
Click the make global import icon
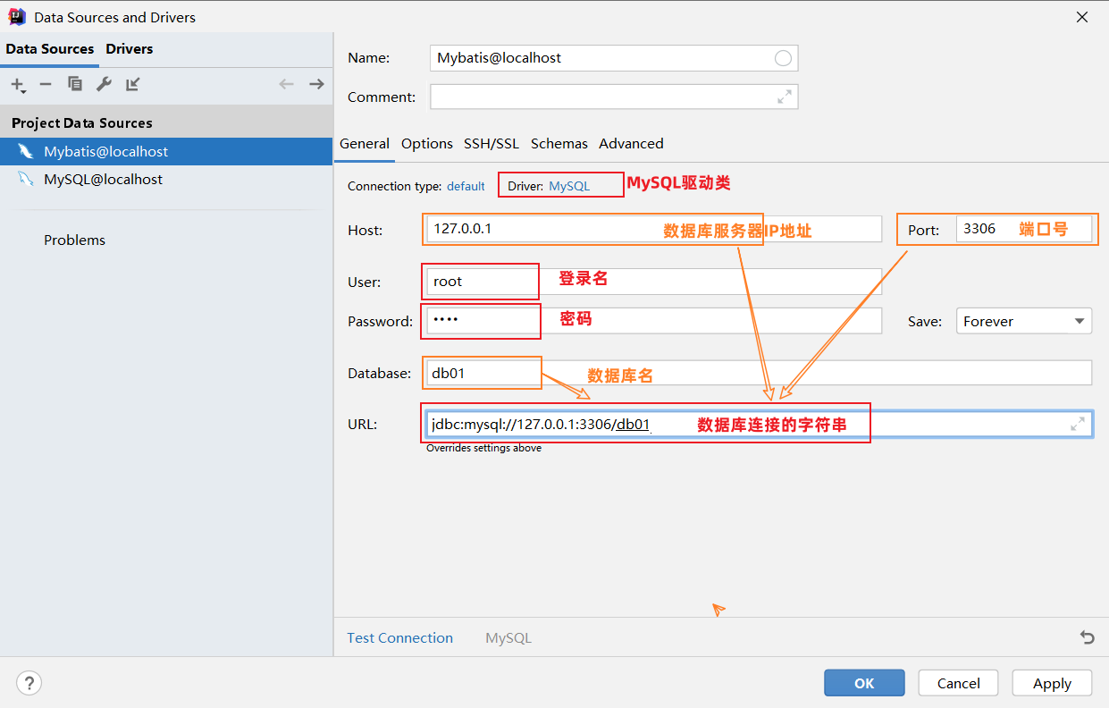(x=133, y=84)
